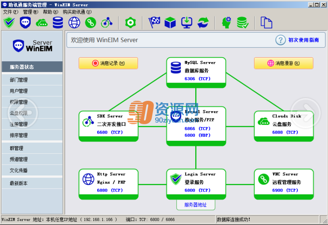This screenshot has width=328, height=225.
Task: Click the Kernel Server 6800 (UDP) port text
Action: point(197,135)
